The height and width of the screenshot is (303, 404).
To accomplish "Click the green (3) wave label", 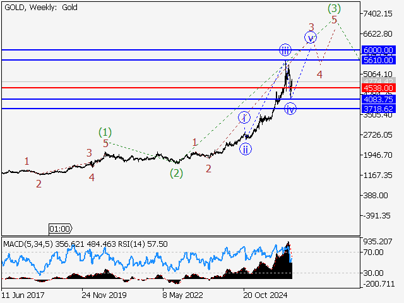I will pyautogui.click(x=335, y=8).
